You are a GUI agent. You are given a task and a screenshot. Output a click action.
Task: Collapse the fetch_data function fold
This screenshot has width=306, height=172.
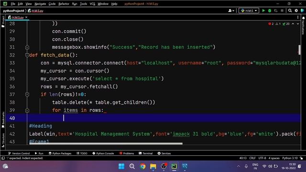[x=27, y=55]
